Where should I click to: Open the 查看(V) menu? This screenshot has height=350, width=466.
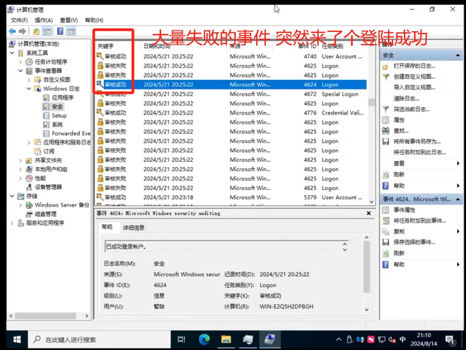69,20
